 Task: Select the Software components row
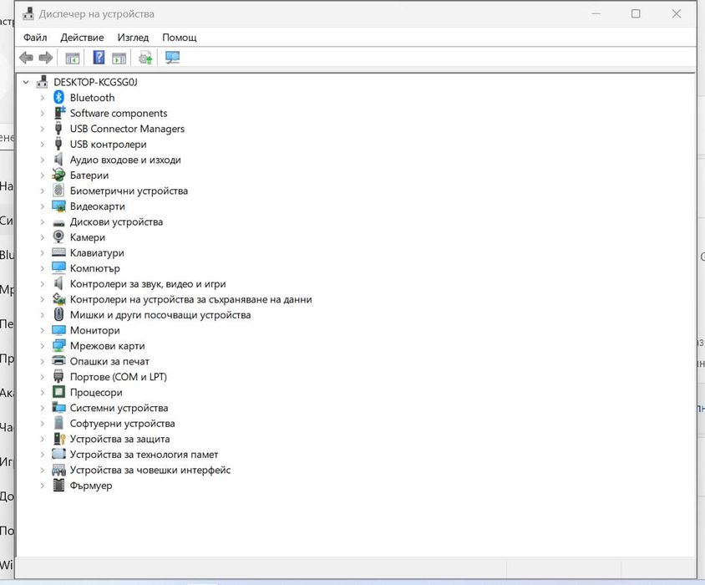point(119,113)
